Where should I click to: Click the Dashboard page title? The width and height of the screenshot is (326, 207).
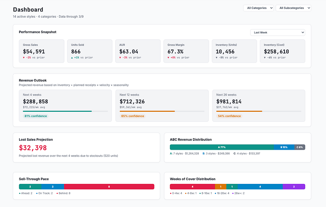[x=28, y=10]
